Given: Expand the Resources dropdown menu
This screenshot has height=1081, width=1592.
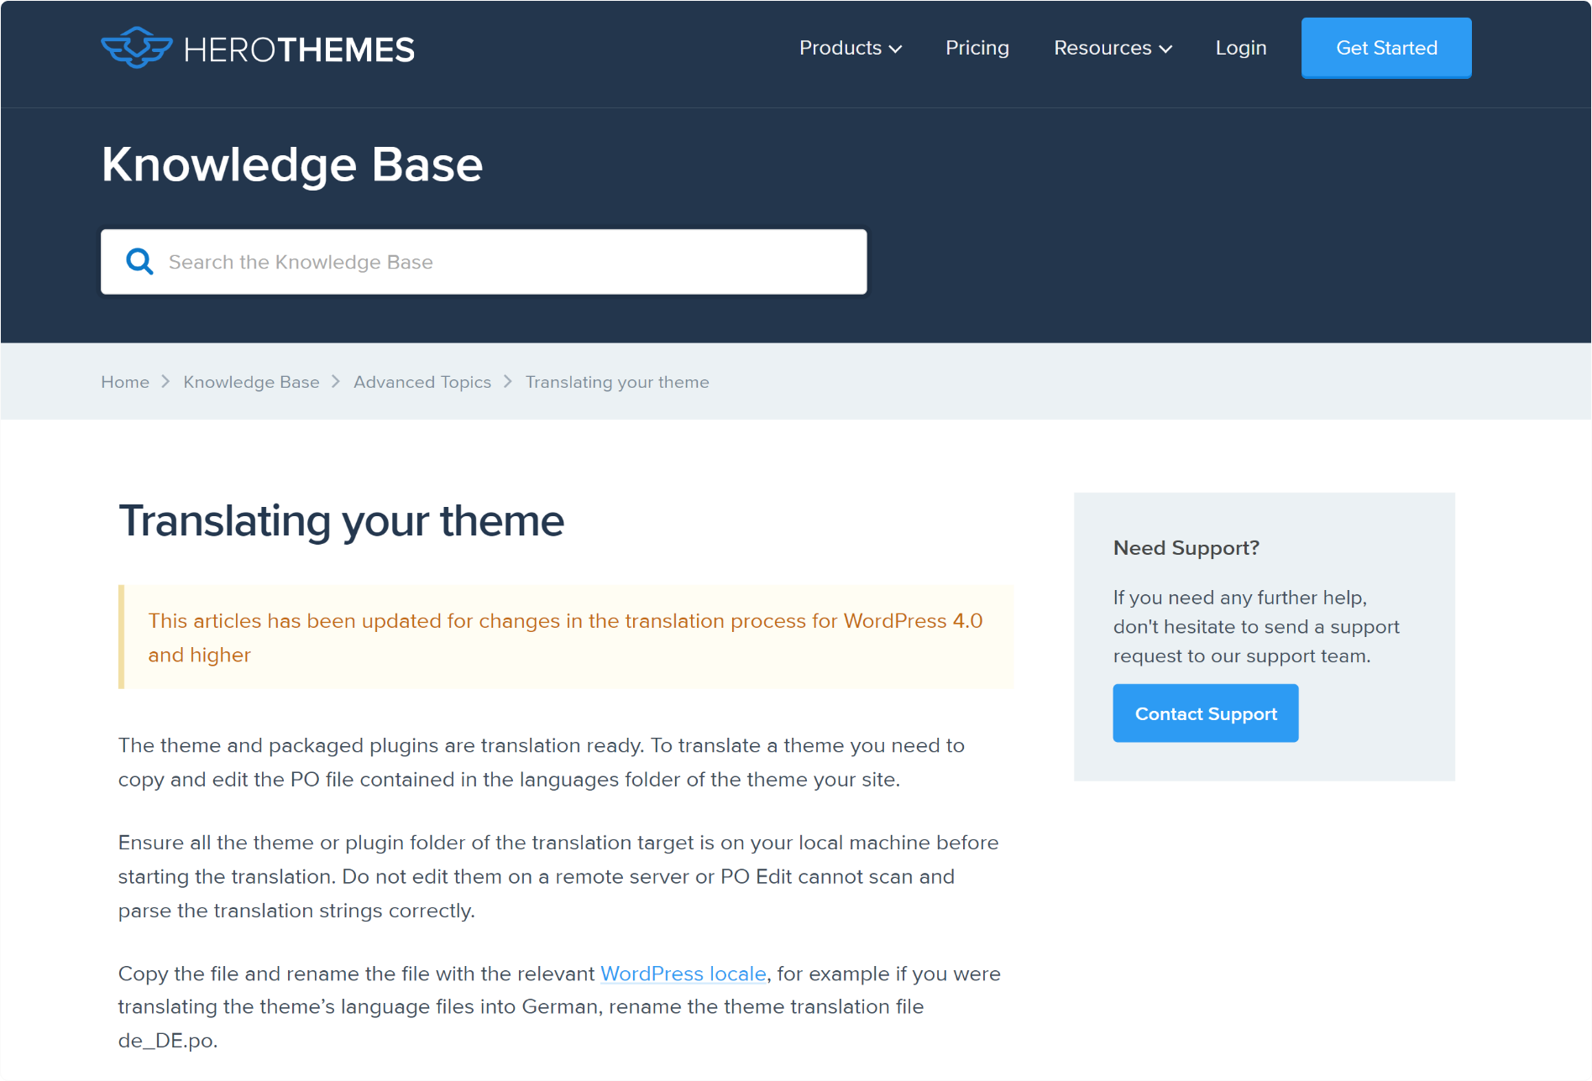Looking at the screenshot, I should coord(1113,49).
